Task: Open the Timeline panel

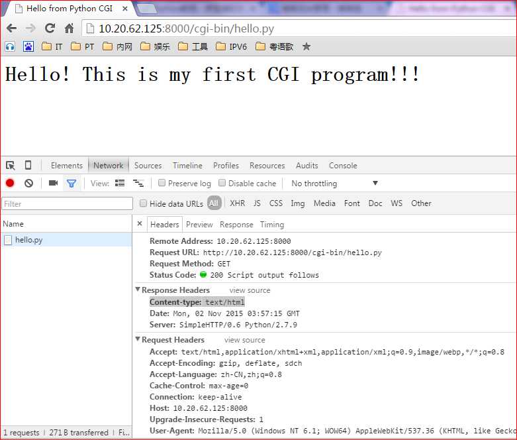Action: tap(187, 166)
